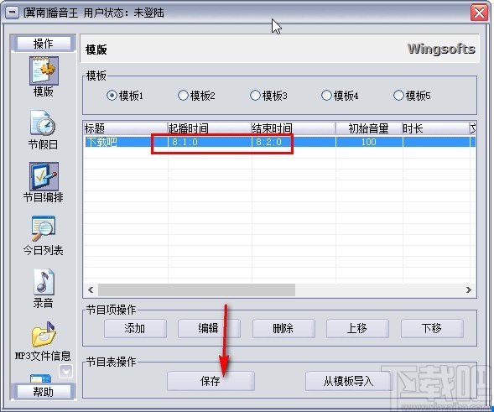494x412 pixels.
Task: Move item down with 下移 button
Action: (432, 328)
